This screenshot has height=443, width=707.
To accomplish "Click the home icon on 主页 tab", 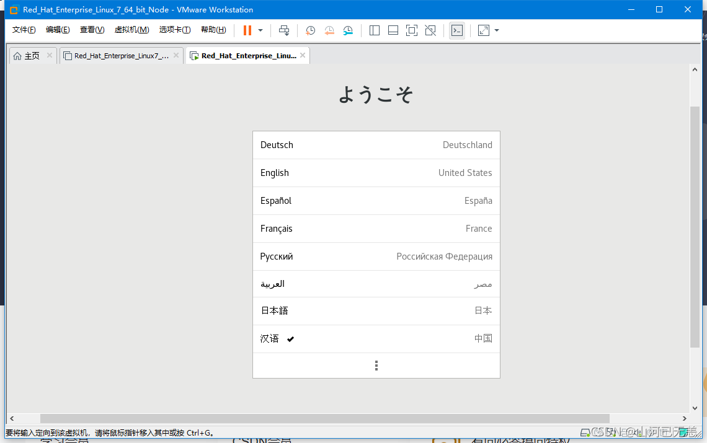I will [17, 56].
